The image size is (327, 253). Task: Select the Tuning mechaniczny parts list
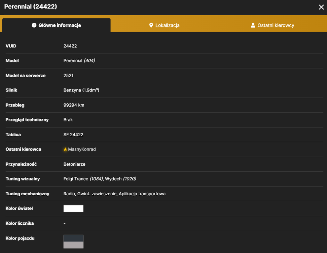click(114, 194)
